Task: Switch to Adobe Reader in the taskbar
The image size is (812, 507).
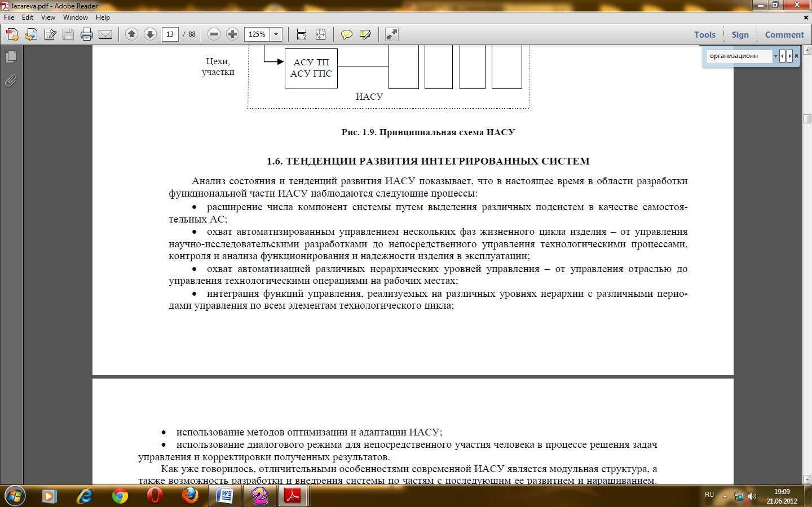Action: coord(293,496)
